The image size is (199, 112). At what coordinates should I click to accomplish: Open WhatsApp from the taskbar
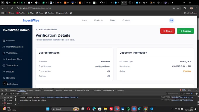(128, 109)
